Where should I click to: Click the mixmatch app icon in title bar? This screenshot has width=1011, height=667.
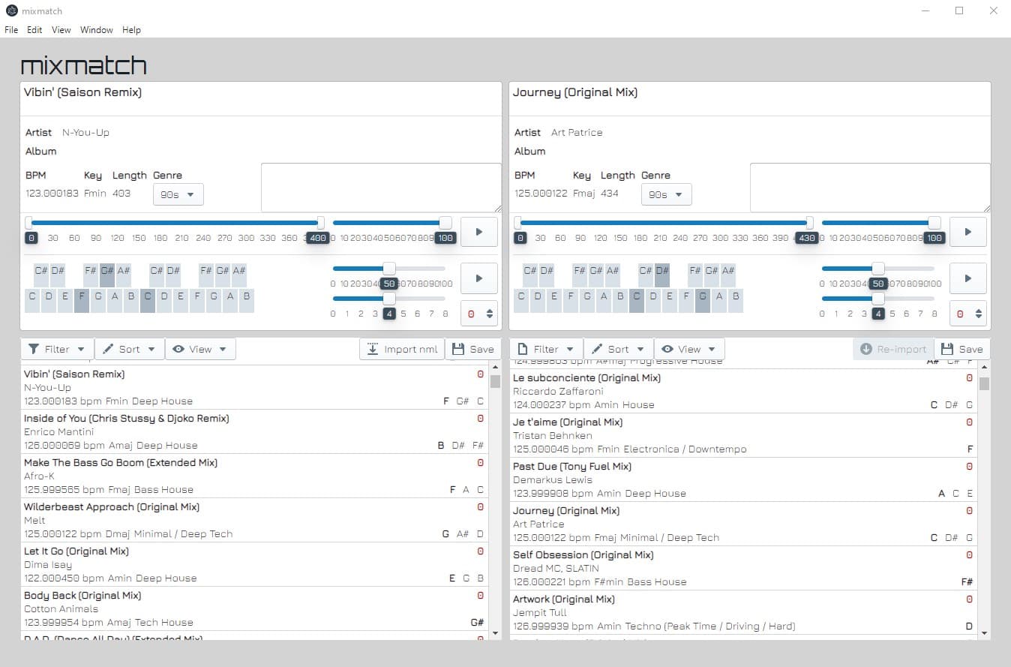(x=11, y=11)
